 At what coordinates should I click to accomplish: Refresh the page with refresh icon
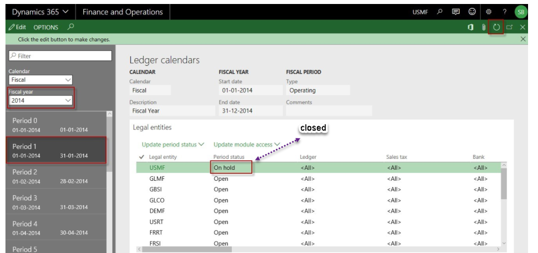point(497,27)
